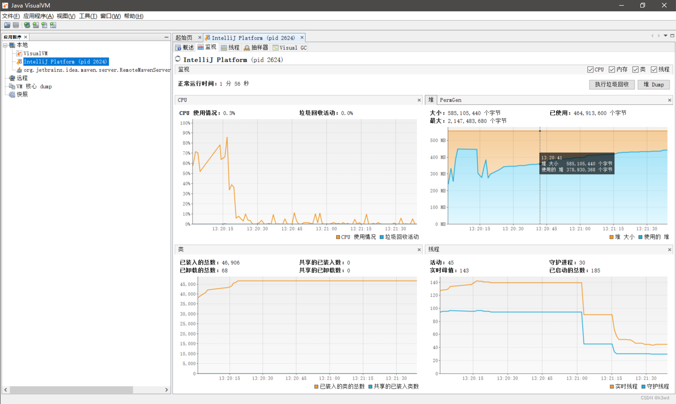Screen dimensions: 676x404
Task: Click the applications panel horizontal scrollbar
Action: click(x=71, y=390)
